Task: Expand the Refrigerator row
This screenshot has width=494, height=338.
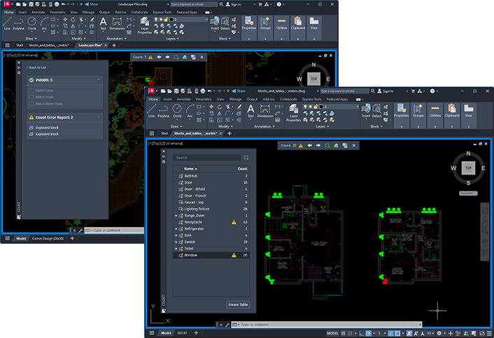Action: [176, 229]
